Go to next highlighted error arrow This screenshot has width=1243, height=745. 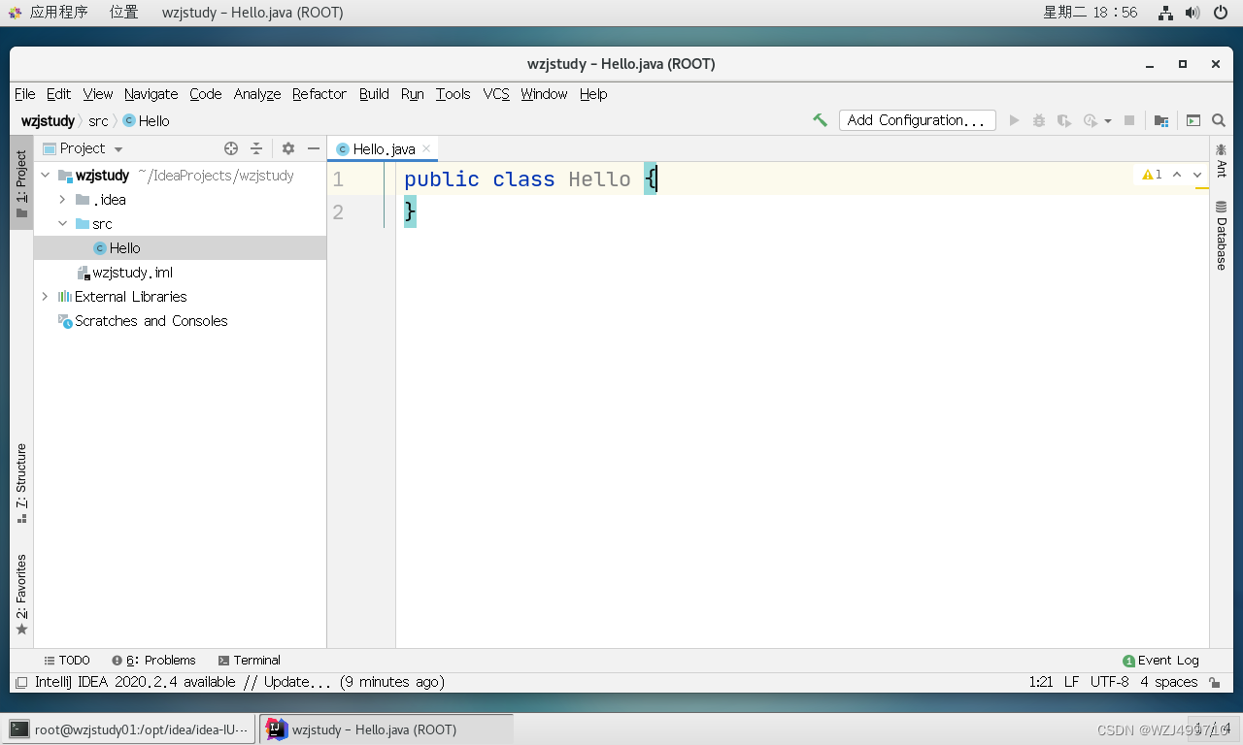pos(1197,175)
